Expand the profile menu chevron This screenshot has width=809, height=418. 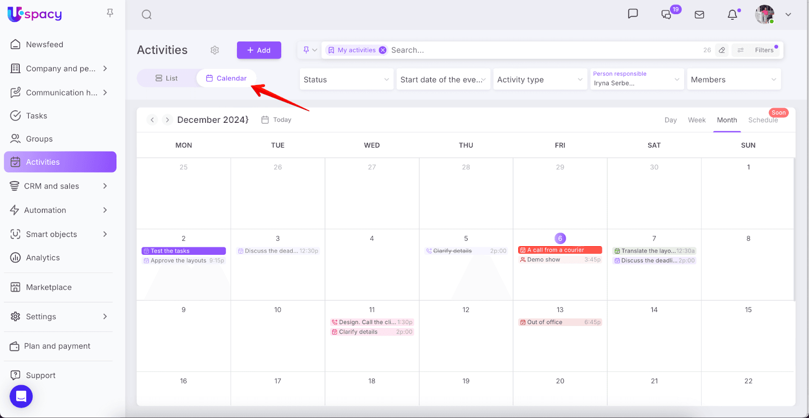coord(788,15)
